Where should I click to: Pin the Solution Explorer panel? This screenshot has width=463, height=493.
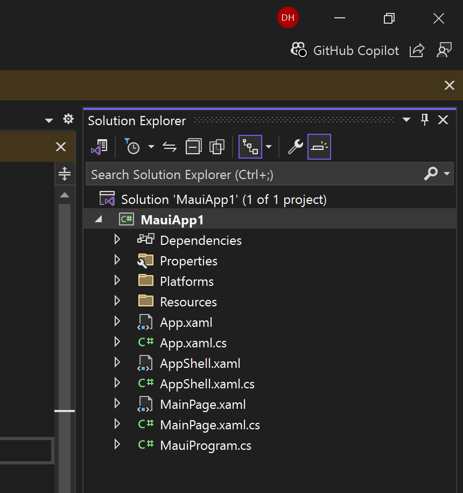click(x=425, y=120)
